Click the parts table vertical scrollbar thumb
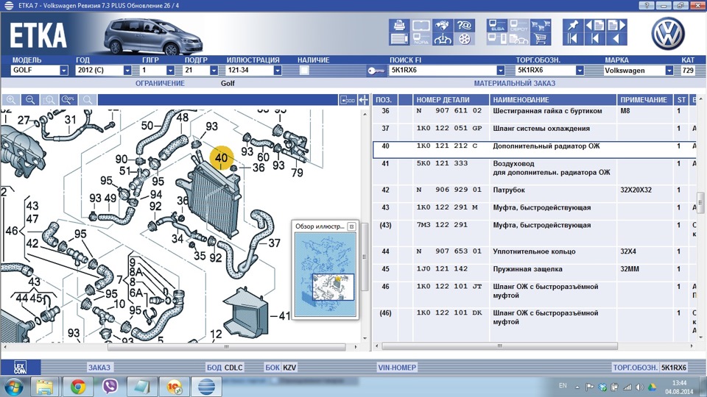Screen dimensions: 707x397 point(700,203)
